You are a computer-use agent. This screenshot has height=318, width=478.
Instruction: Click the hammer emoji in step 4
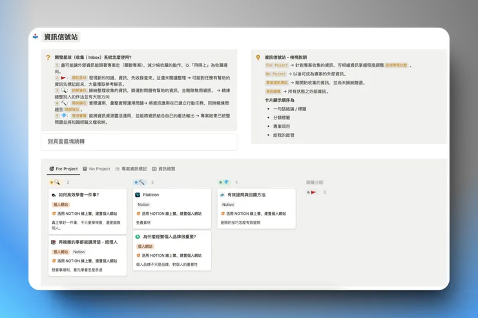point(63,103)
